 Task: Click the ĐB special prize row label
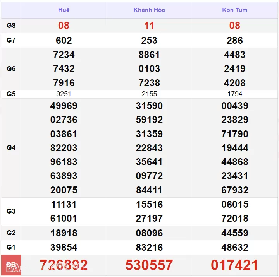(x=11, y=265)
